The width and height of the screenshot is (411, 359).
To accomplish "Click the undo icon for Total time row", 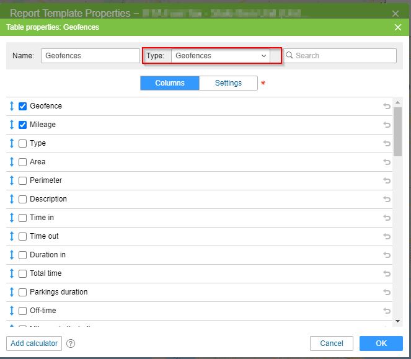I will (x=387, y=273).
